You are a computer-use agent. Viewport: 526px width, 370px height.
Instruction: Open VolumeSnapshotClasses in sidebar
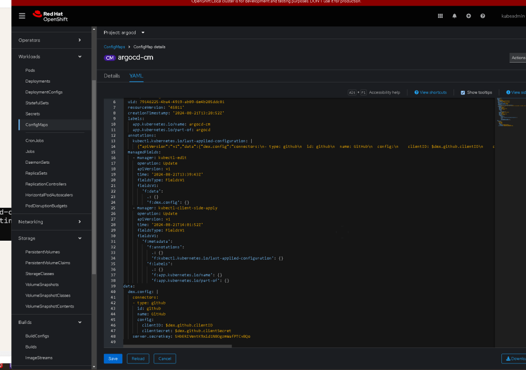(48, 296)
